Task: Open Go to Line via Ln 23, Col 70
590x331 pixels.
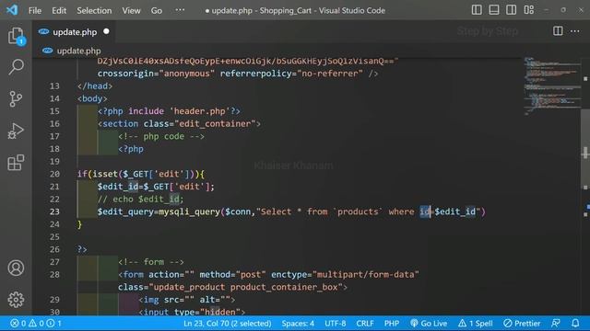Action: [x=228, y=323]
